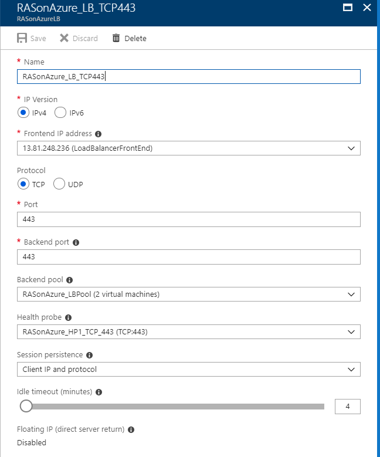The height and width of the screenshot is (457, 380).
Task: Open the Frontend IP address dropdown
Action: tap(188, 148)
